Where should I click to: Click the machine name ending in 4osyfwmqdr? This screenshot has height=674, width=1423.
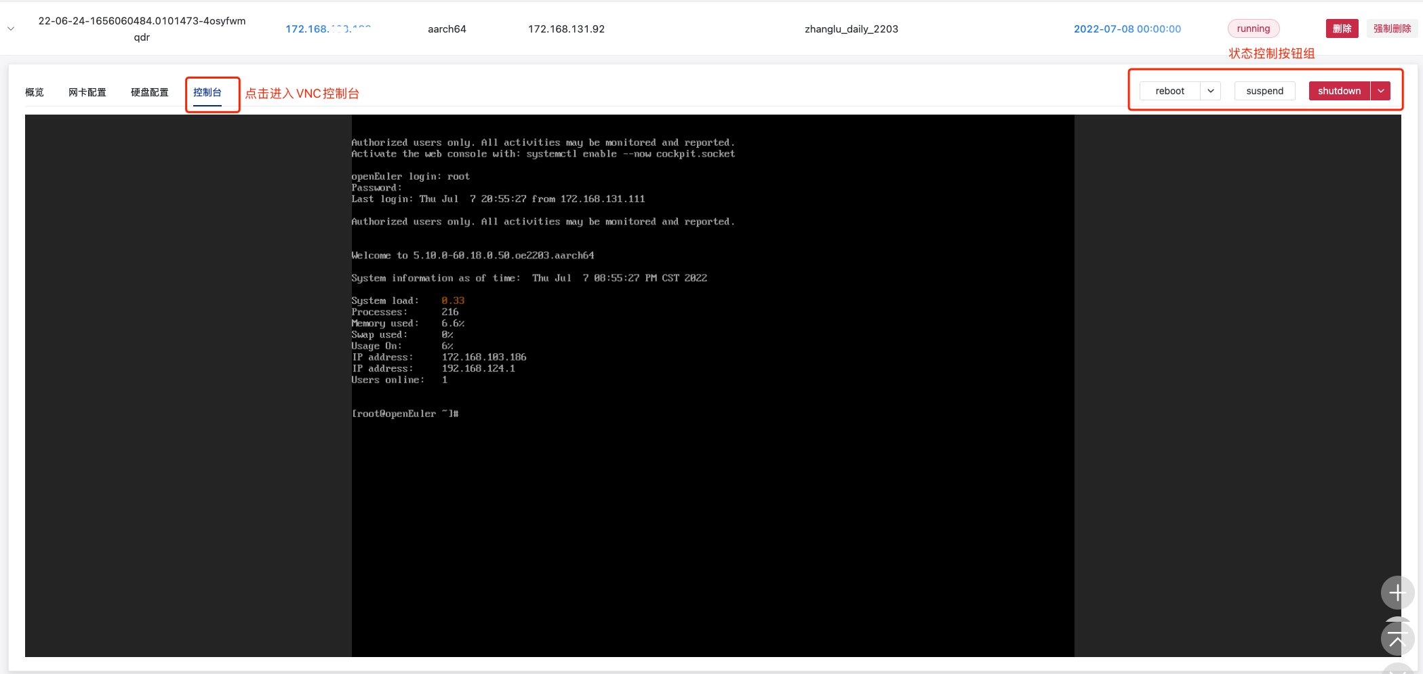click(x=142, y=29)
